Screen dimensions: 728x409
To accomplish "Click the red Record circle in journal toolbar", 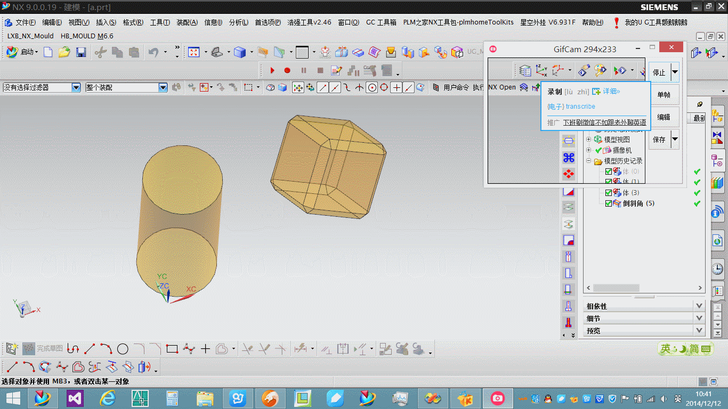I will [x=287, y=70].
